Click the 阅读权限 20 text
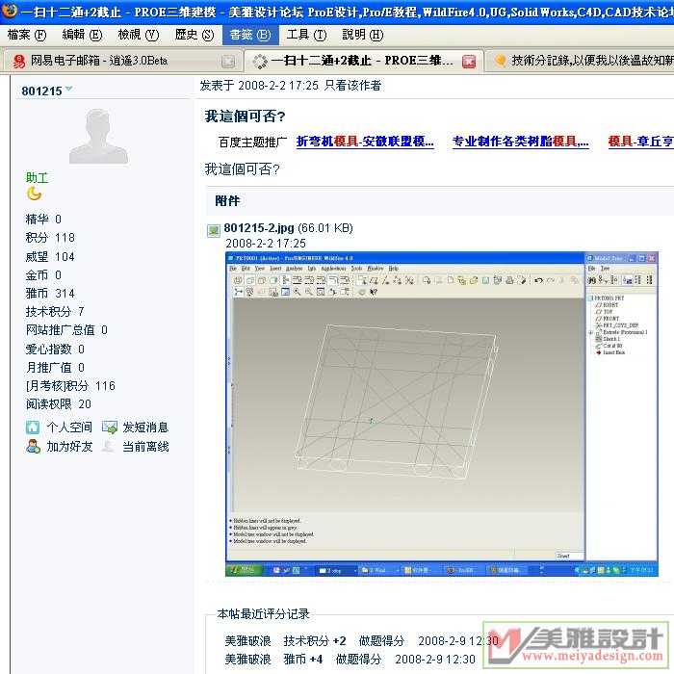674x674 pixels. (x=59, y=404)
